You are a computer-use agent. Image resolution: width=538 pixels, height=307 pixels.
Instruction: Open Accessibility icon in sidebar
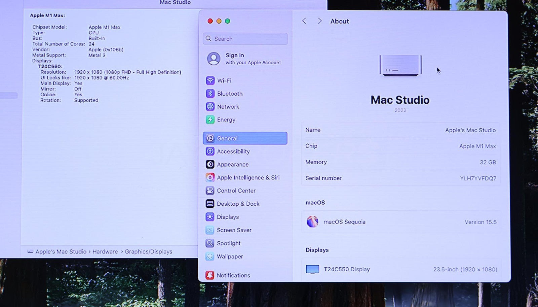[x=210, y=151]
